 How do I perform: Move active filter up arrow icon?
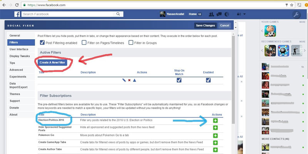pyautogui.click(x=134, y=80)
